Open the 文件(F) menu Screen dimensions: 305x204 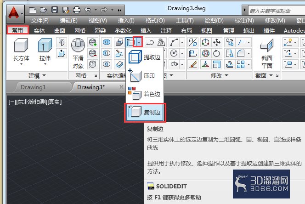tap(40, 20)
